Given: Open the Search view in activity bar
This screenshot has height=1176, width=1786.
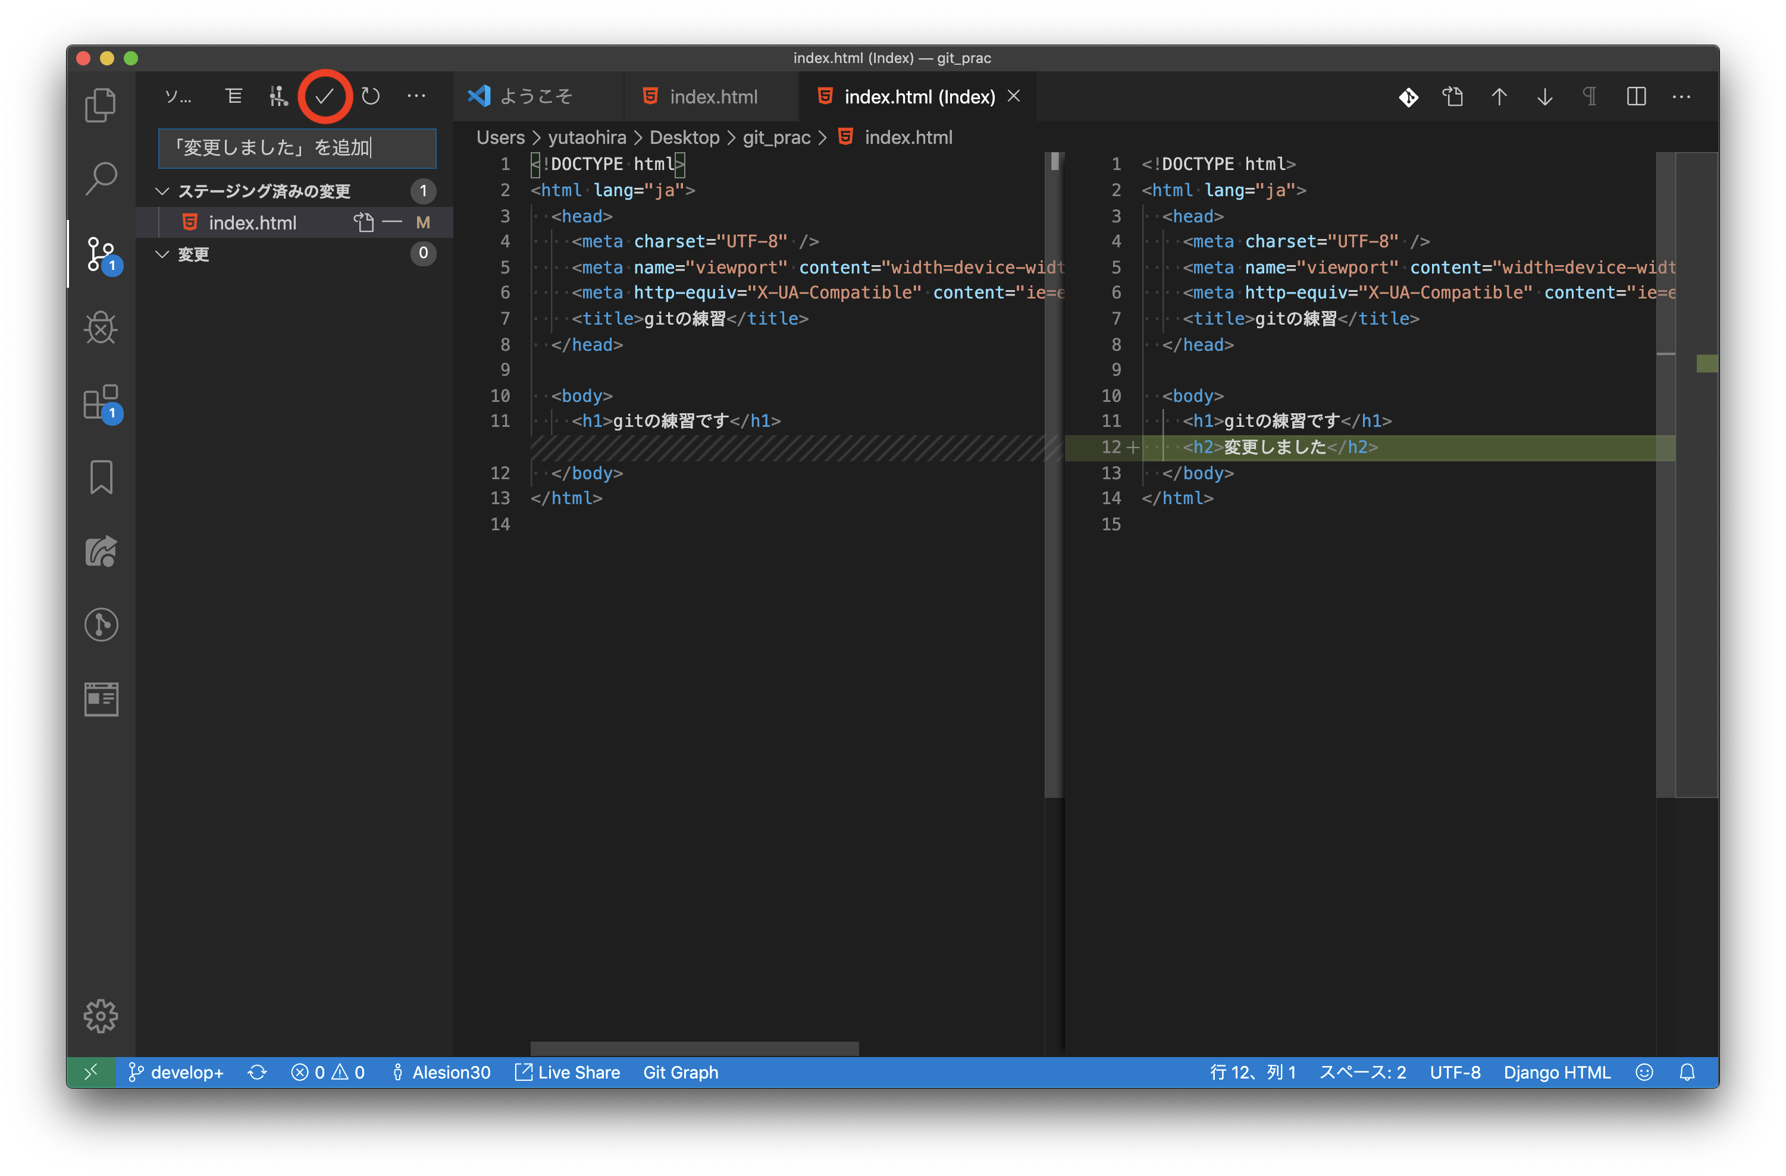Looking at the screenshot, I should [101, 178].
